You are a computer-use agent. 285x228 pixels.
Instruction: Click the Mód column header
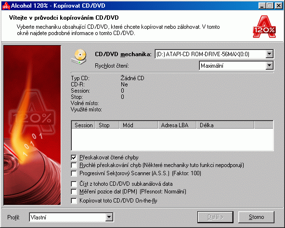click(x=139, y=125)
